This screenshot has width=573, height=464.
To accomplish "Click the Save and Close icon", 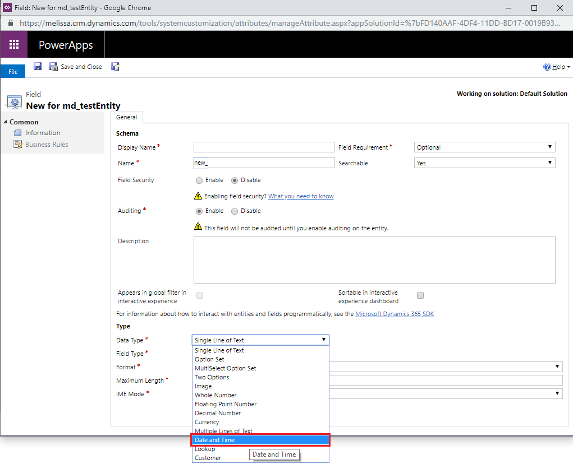I will pos(53,67).
